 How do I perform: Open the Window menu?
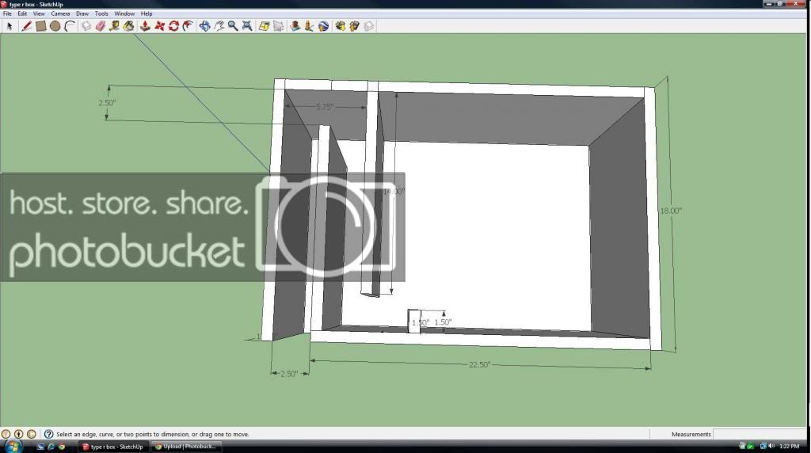click(x=124, y=14)
